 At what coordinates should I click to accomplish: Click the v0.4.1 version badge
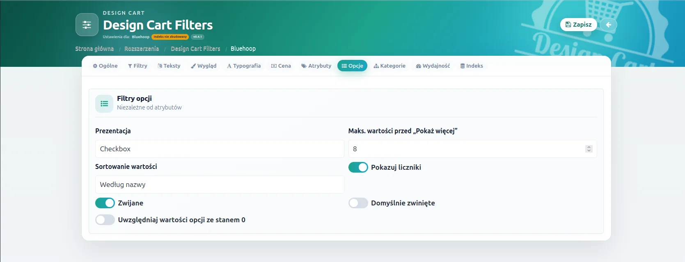click(197, 37)
